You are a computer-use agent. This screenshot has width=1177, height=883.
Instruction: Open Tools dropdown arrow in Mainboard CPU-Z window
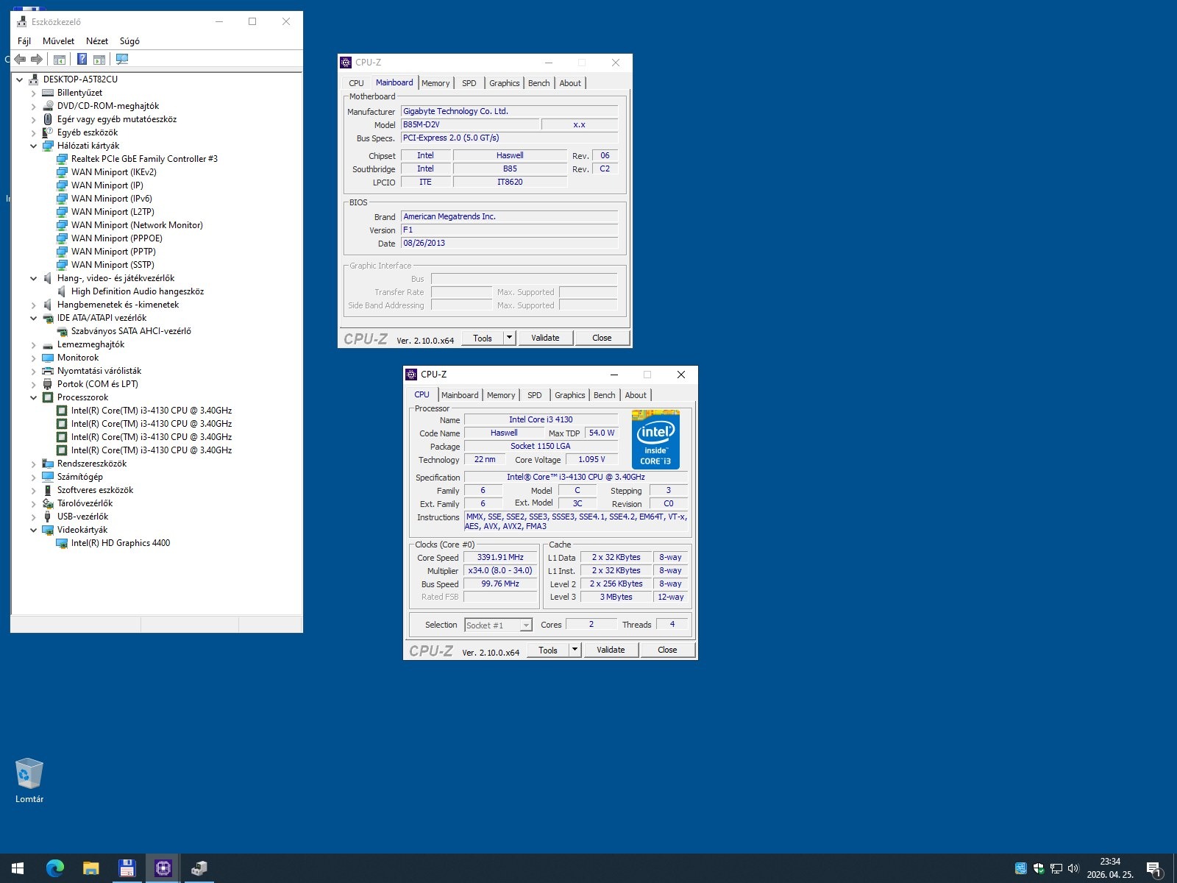point(509,338)
